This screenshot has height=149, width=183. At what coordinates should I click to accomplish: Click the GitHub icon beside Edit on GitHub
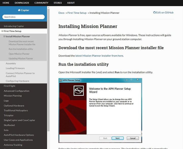(x=155, y=13)
